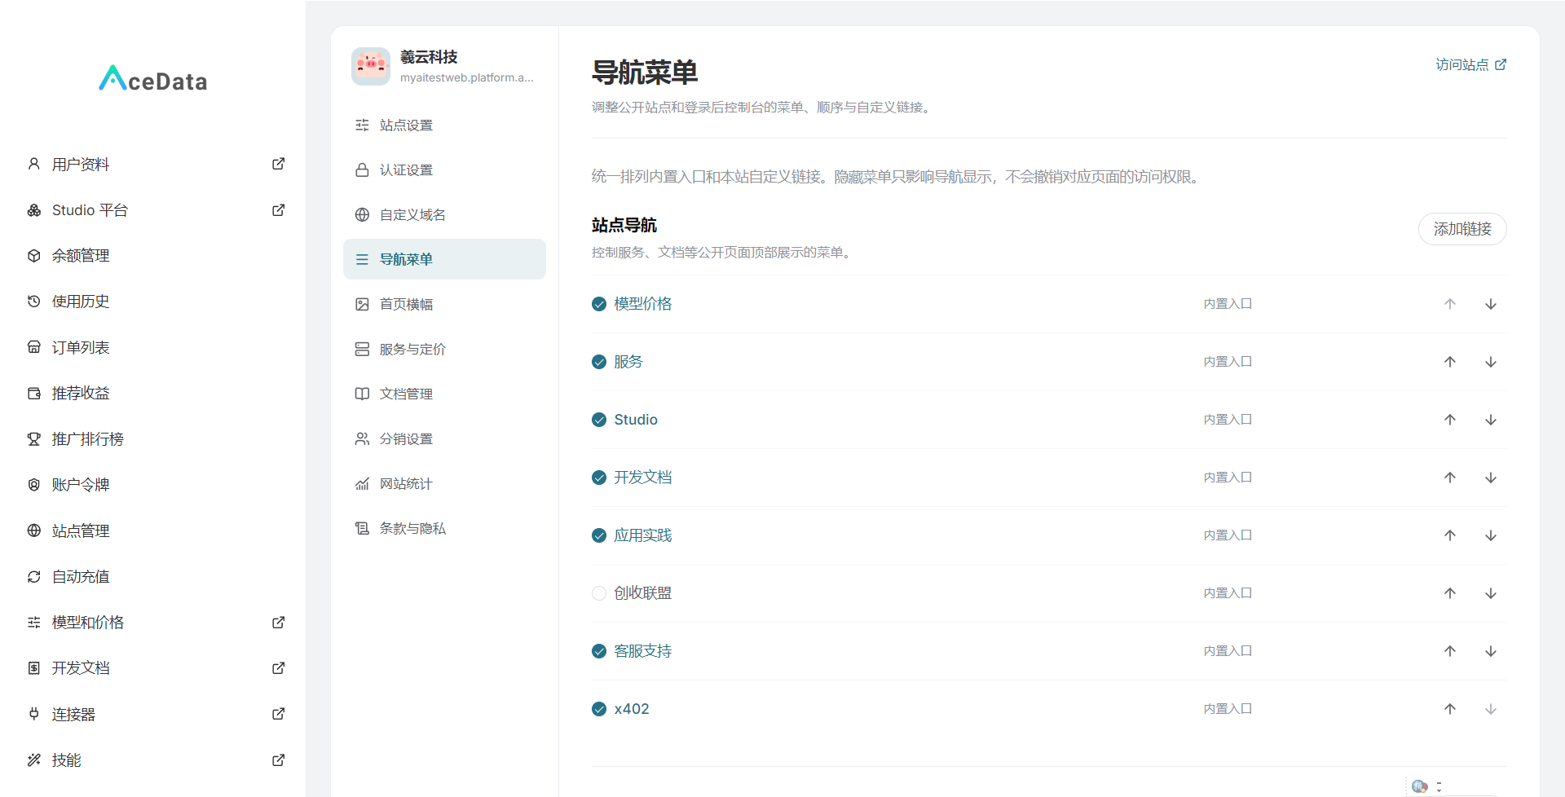Enable the unchecked 创收联盟 menu item
This screenshot has width=1565, height=797.
(x=599, y=593)
